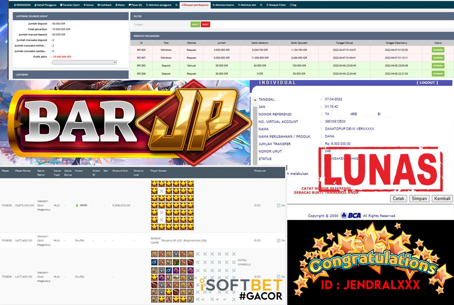Open the log tab

pyautogui.click(x=293, y=5)
